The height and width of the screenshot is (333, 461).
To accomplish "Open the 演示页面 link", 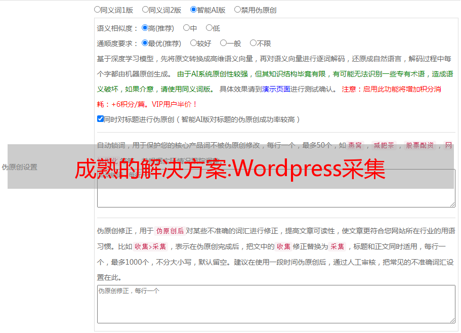I will (x=276, y=89).
